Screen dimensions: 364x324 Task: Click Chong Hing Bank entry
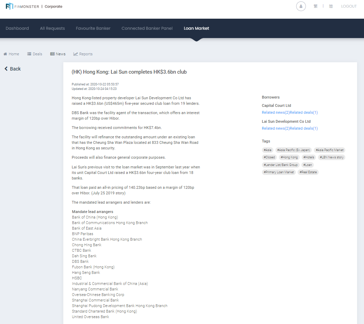87,245
